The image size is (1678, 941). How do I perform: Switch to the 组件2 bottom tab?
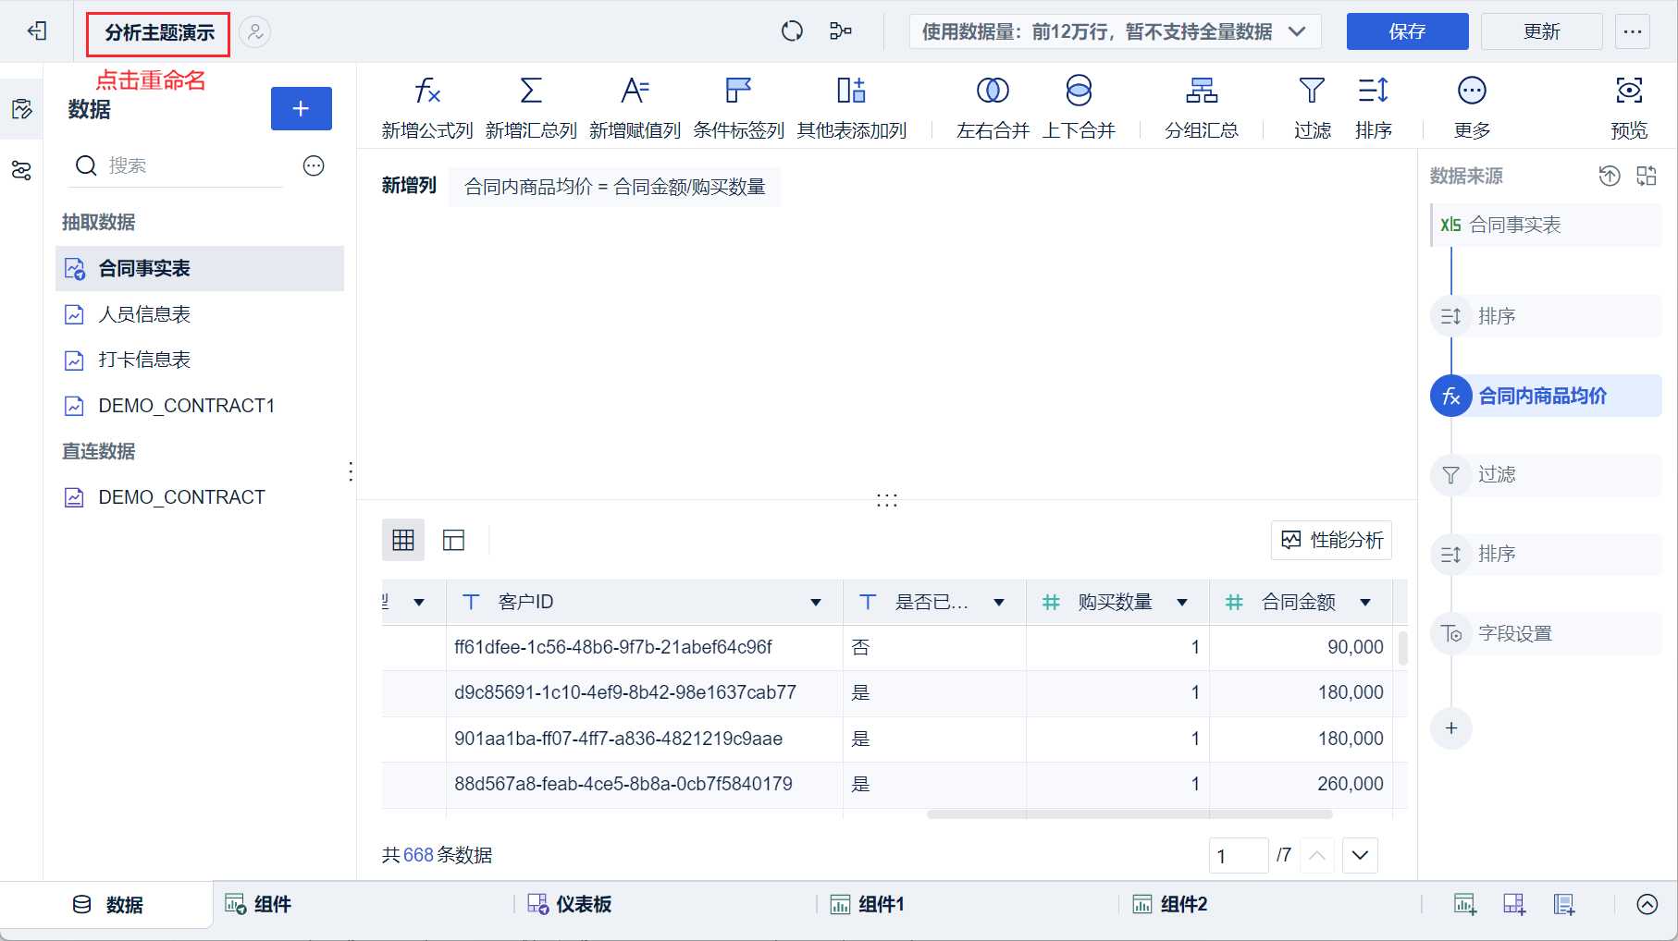pos(1171,904)
